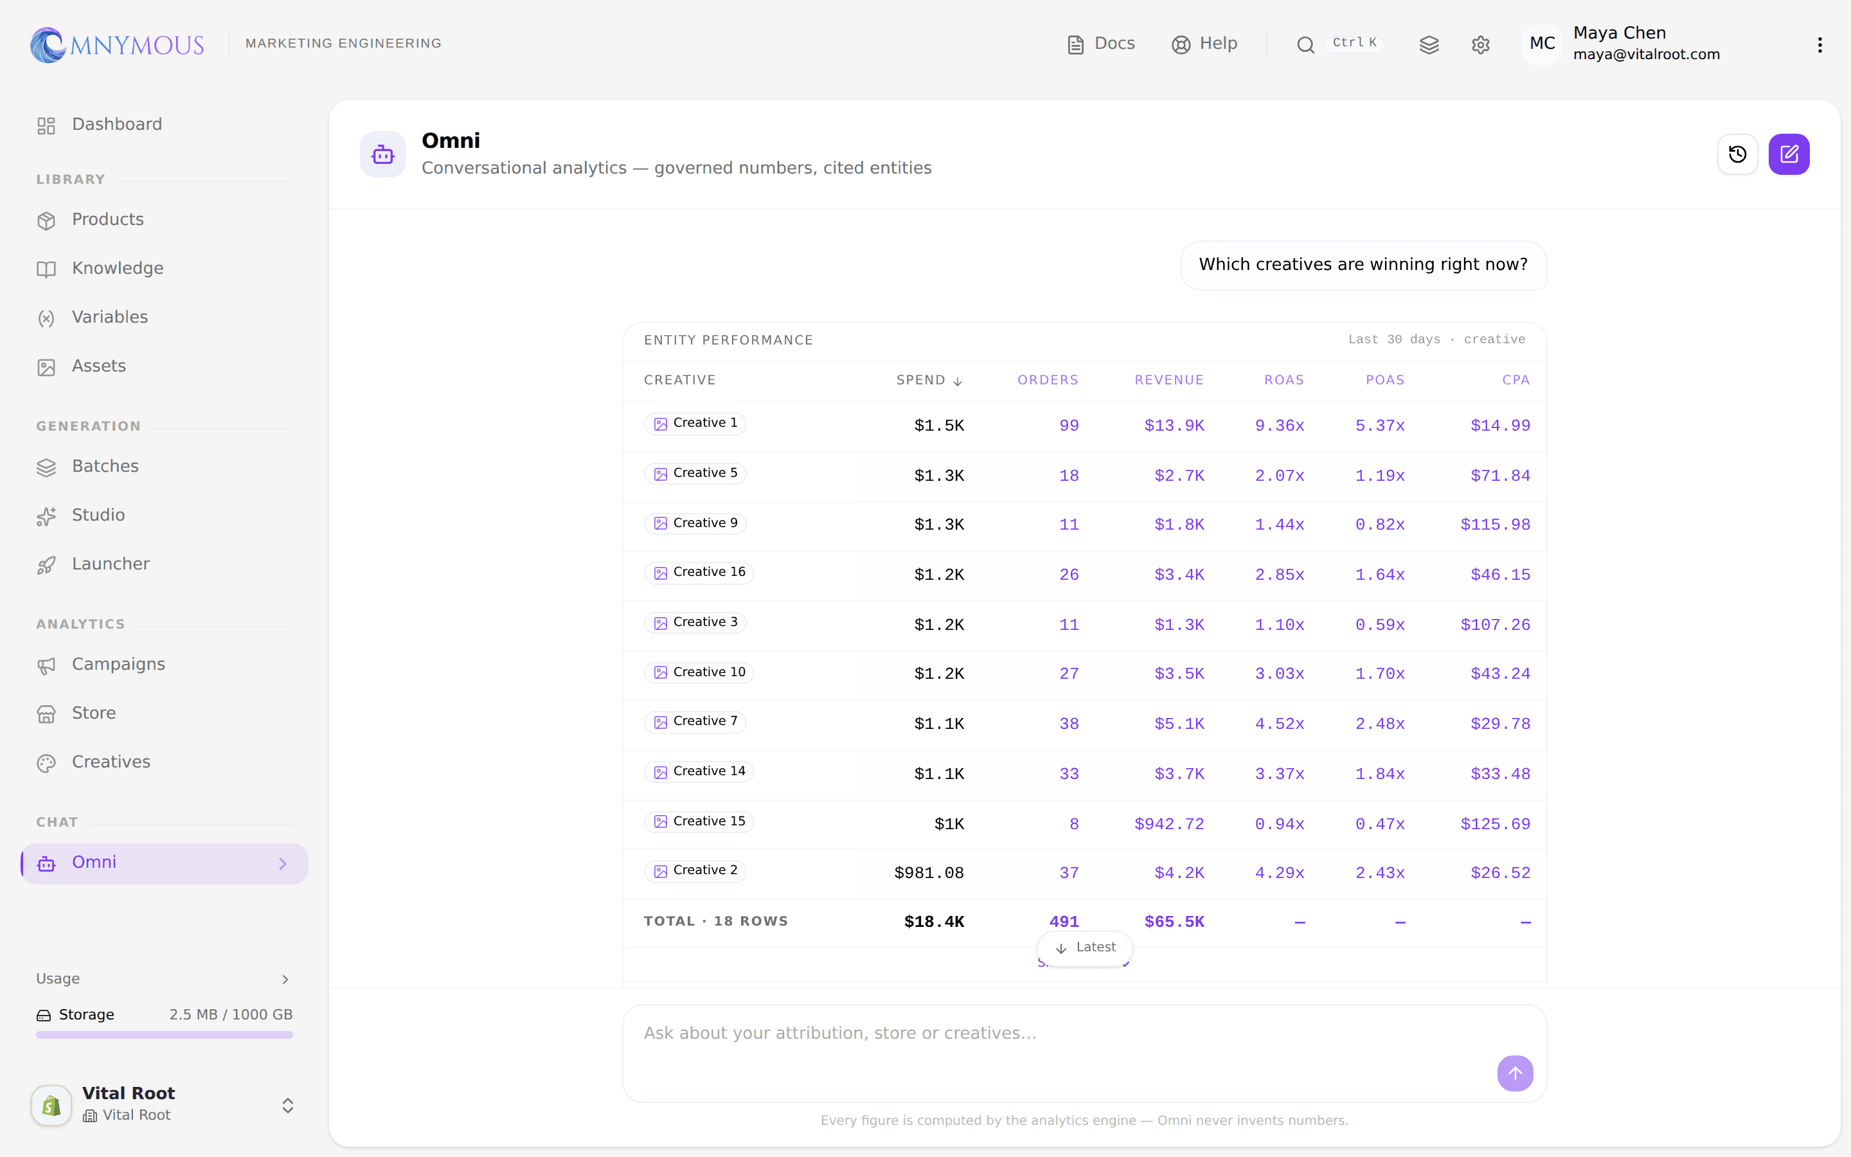Open the Help link
Viewport: 1851px width, 1157px height.
pyautogui.click(x=1204, y=44)
